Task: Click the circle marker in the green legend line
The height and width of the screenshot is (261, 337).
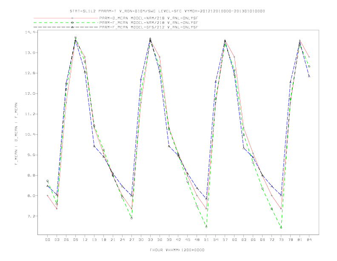Action: click(72, 23)
